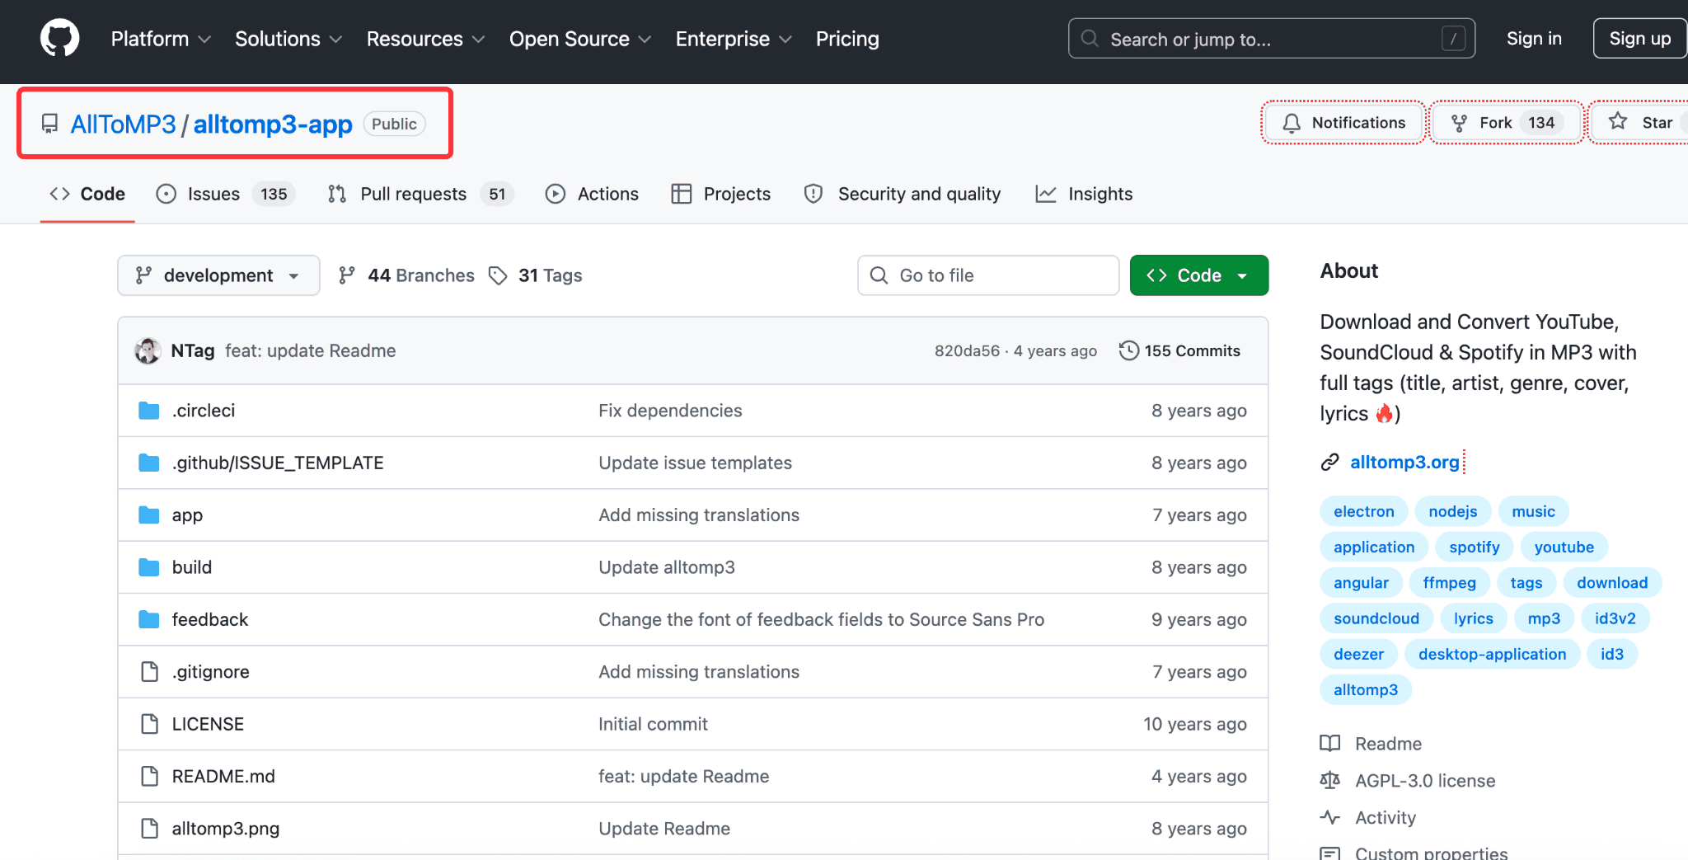Open the Pull requests tab

420,194
